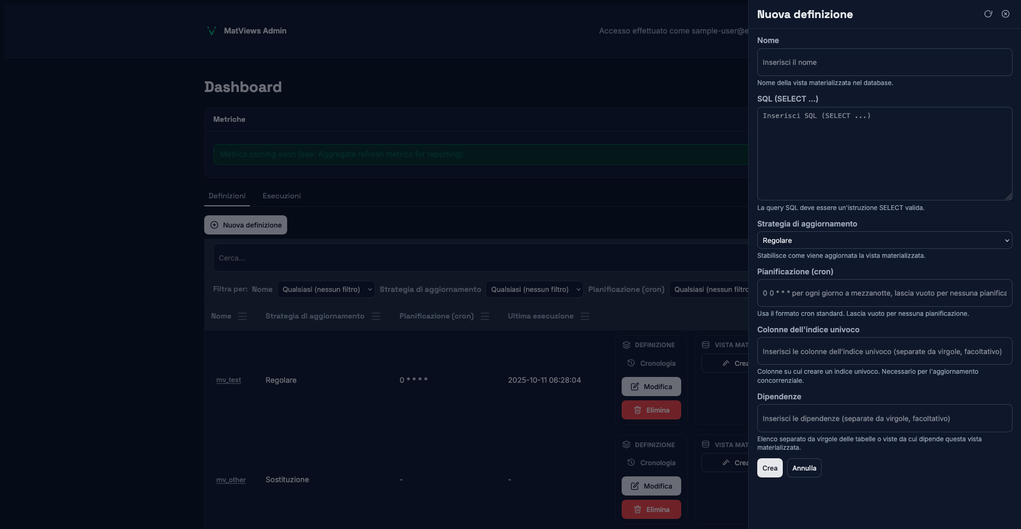Click the Annulla button
This screenshot has width=1021, height=529.
pyautogui.click(x=804, y=468)
